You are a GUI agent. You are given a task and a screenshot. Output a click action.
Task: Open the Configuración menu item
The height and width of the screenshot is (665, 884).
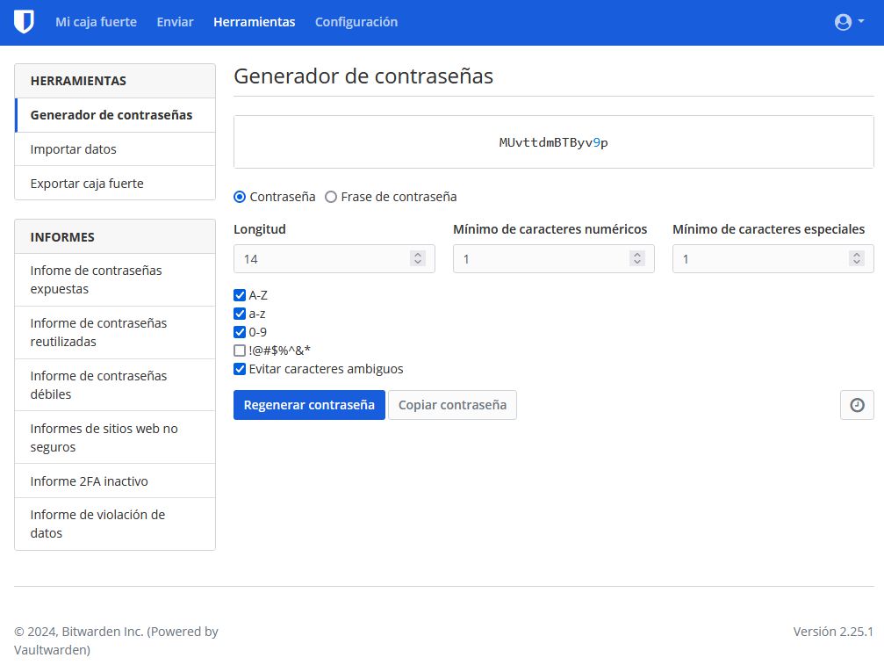click(x=356, y=22)
